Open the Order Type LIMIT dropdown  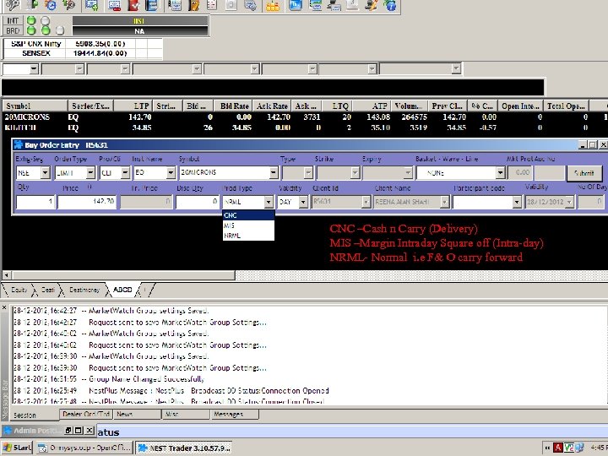click(x=90, y=172)
